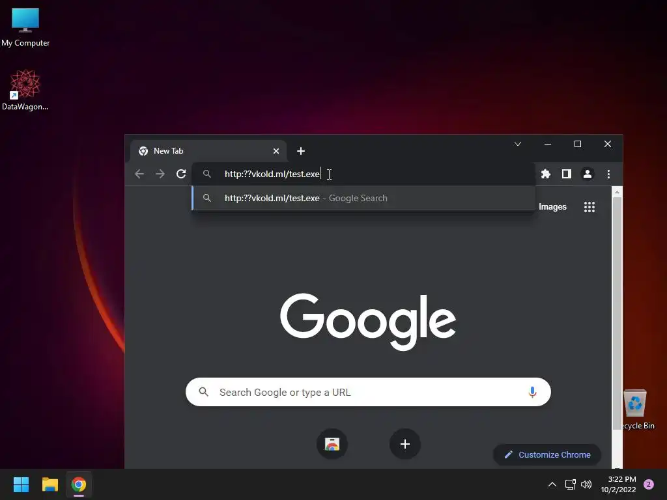Go back using Chrome's back arrow

coord(139,174)
